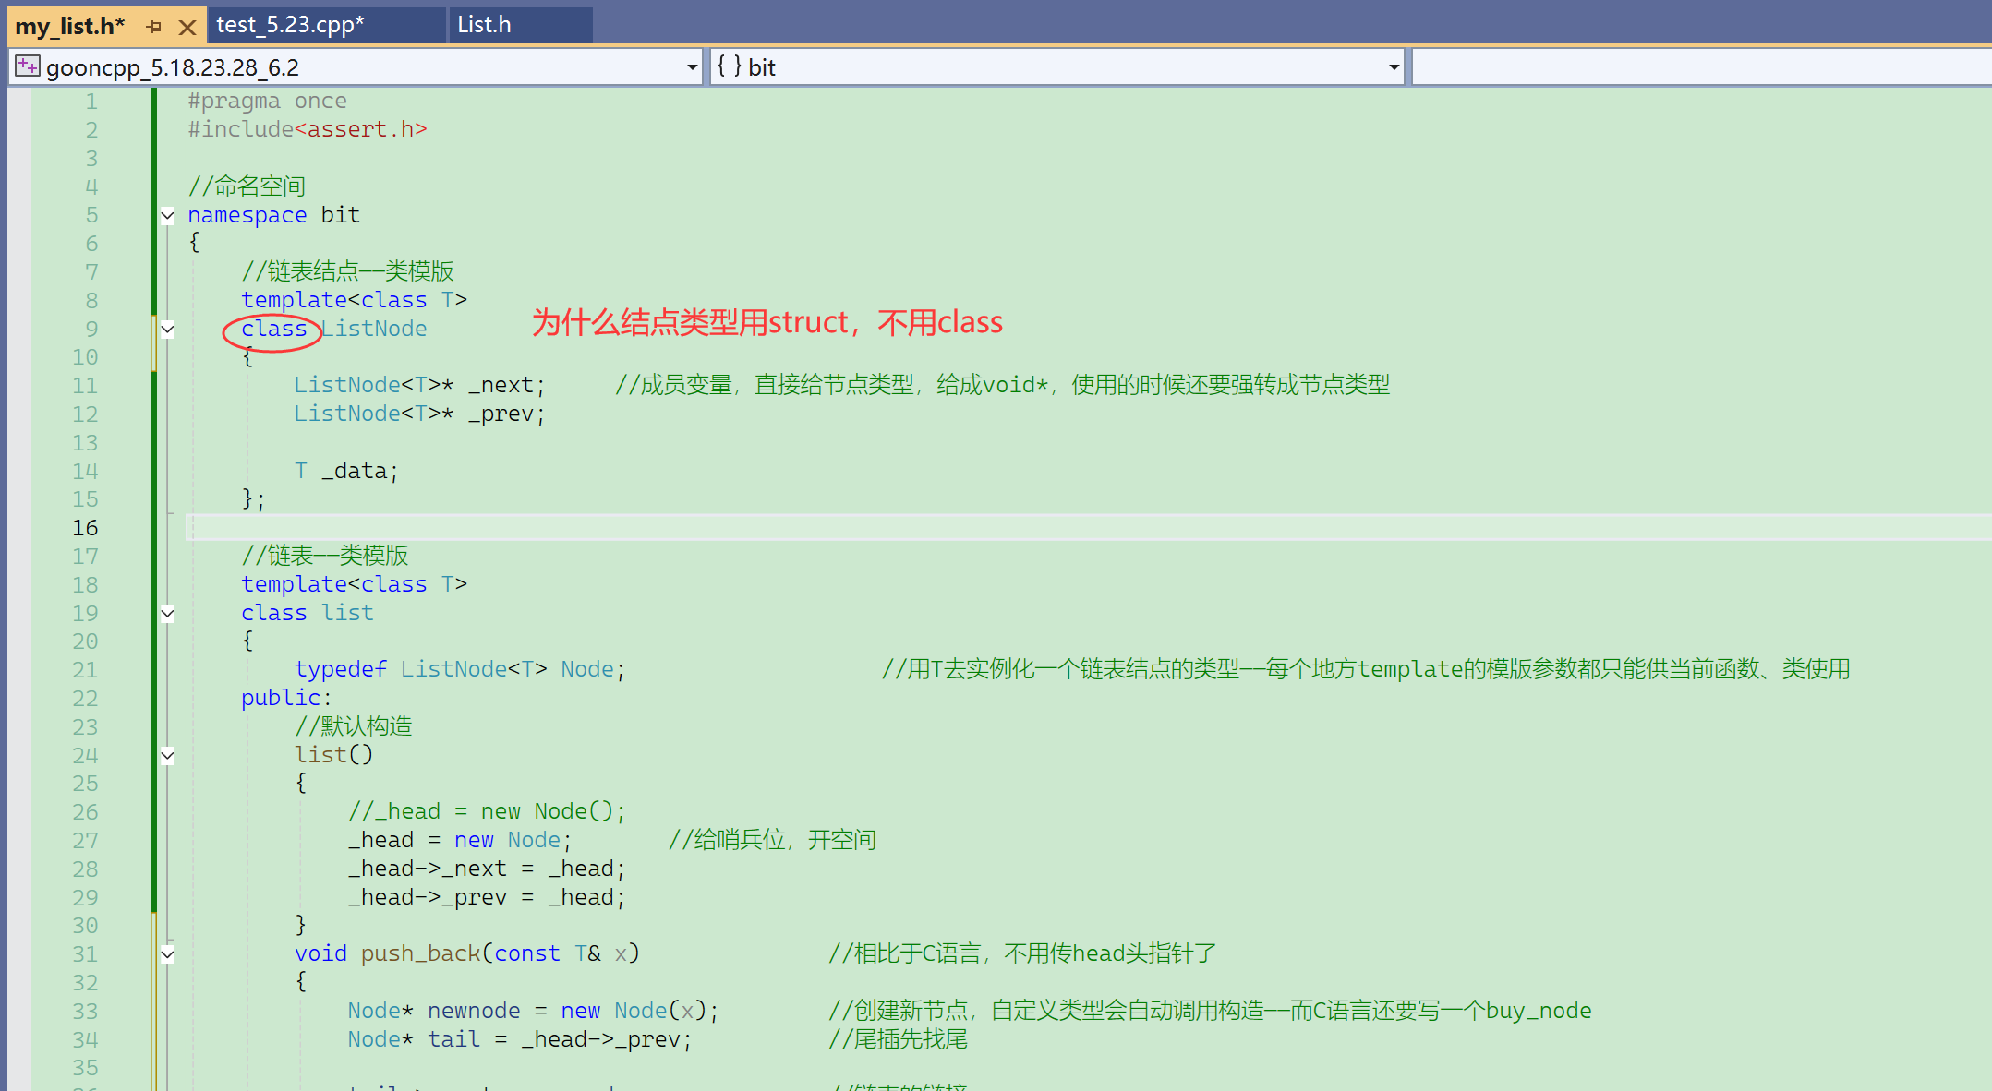Click the empty member navigation combo box
The height and width of the screenshot is (1091, 1992).
click(x=1699, y=67)
